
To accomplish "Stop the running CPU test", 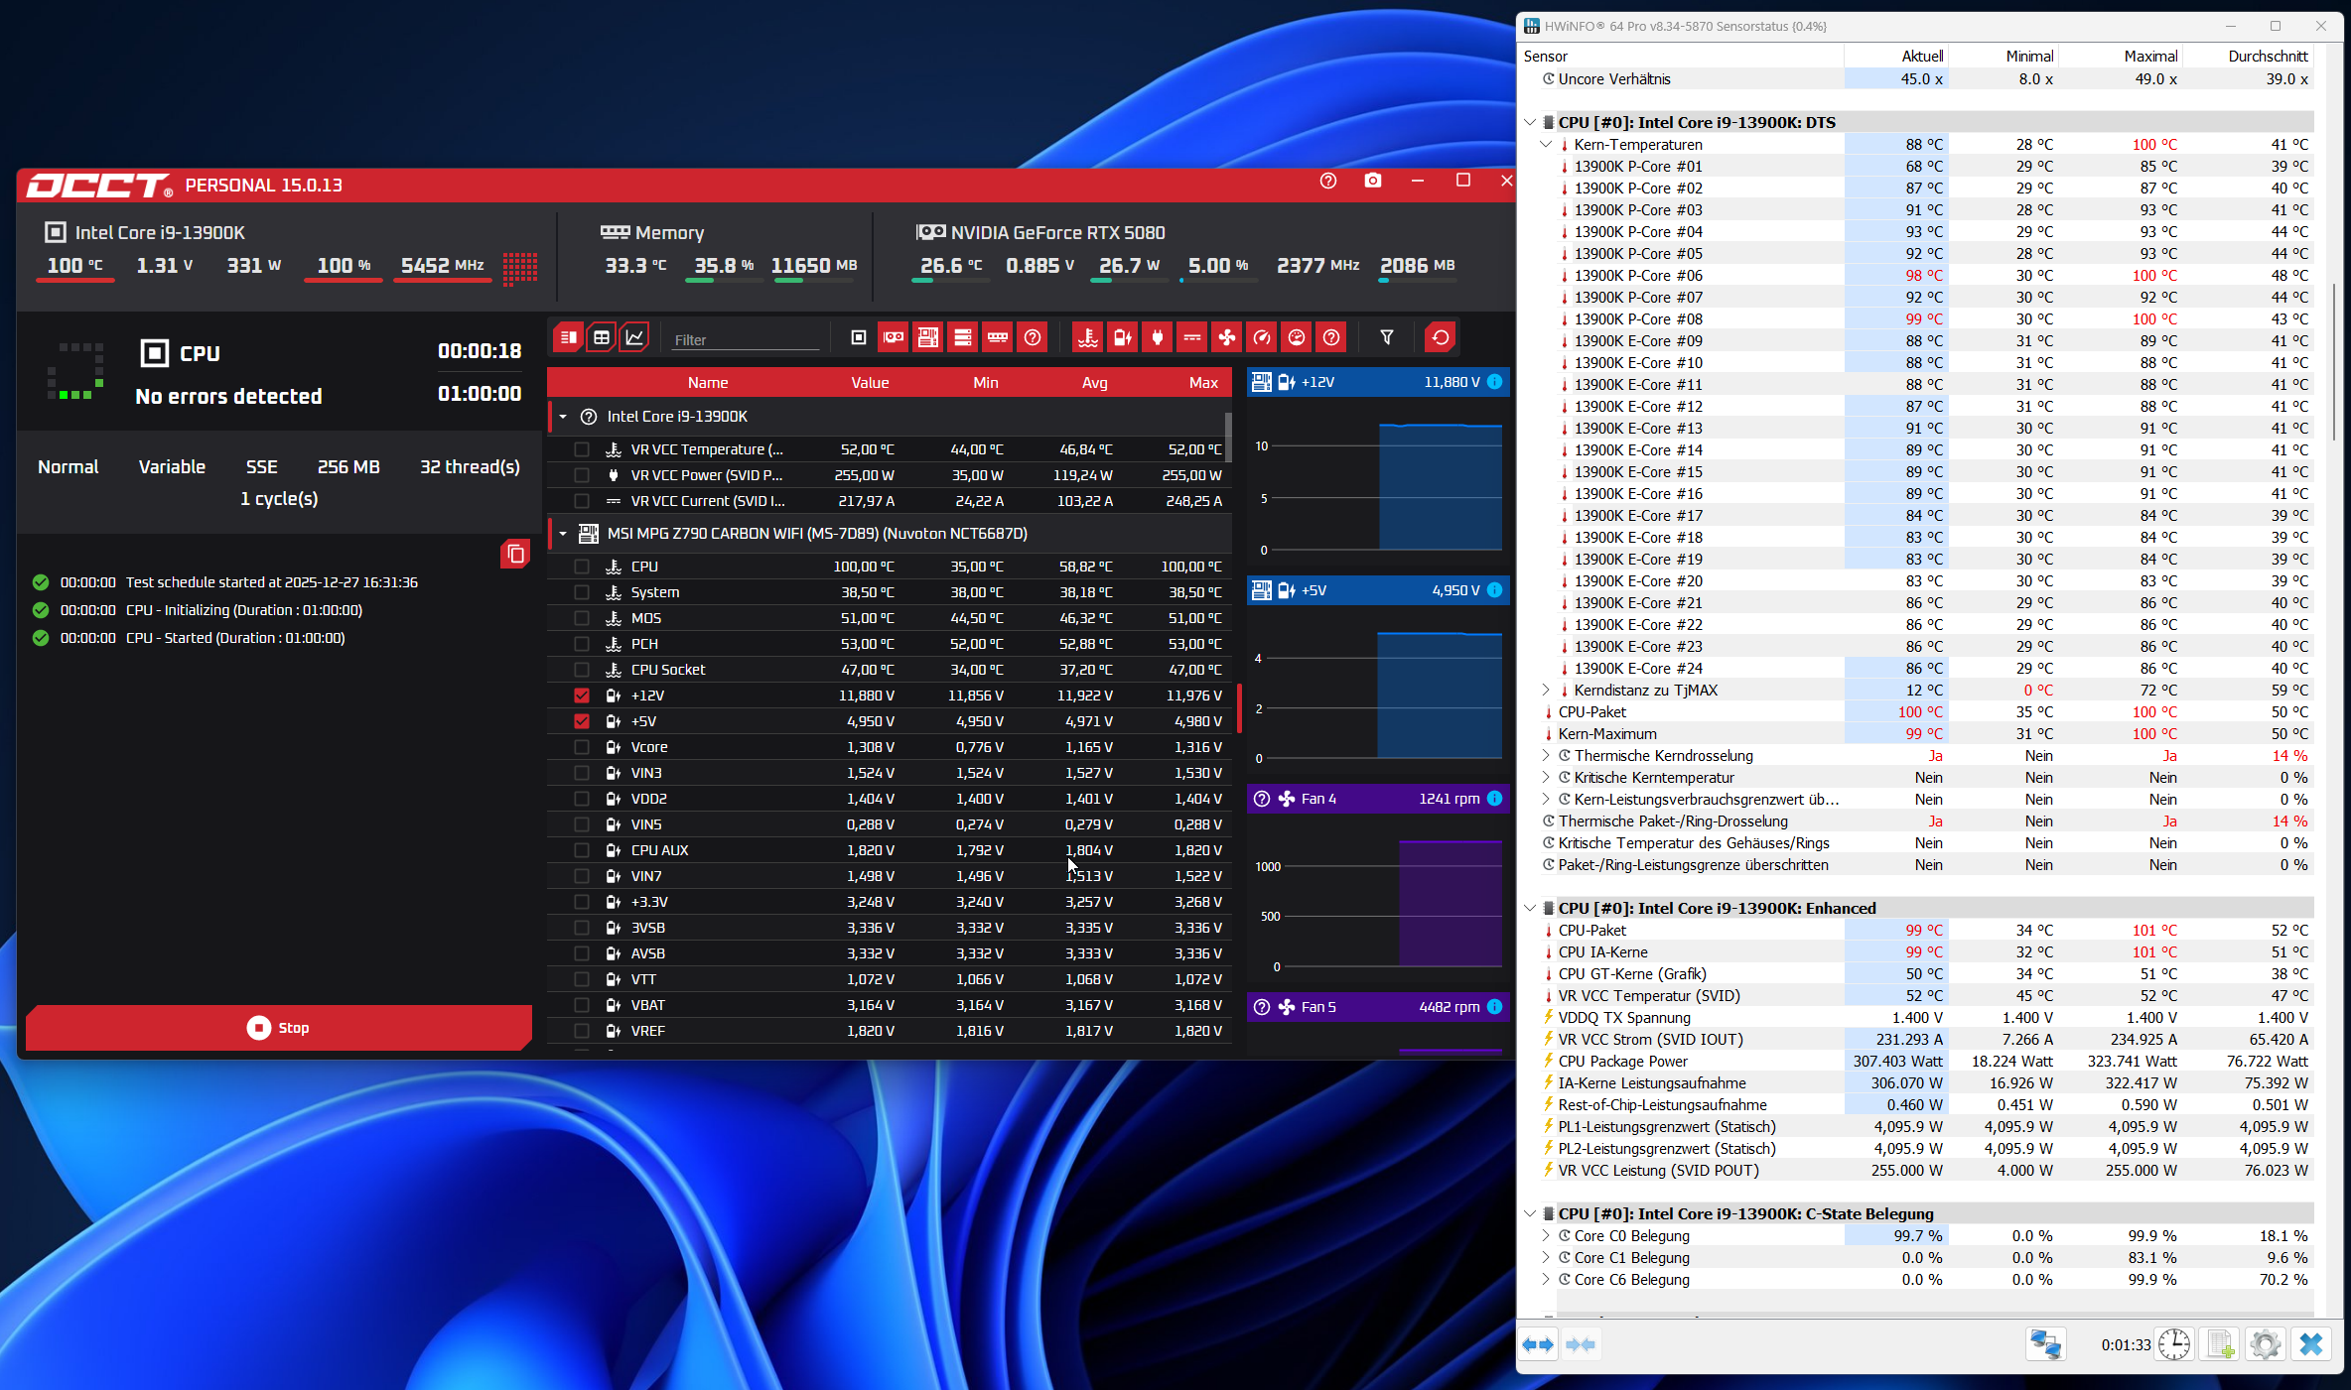I will [279, 1028].
